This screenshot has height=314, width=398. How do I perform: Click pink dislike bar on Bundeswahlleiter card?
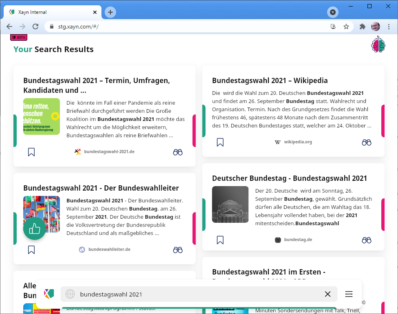(194, 228)
